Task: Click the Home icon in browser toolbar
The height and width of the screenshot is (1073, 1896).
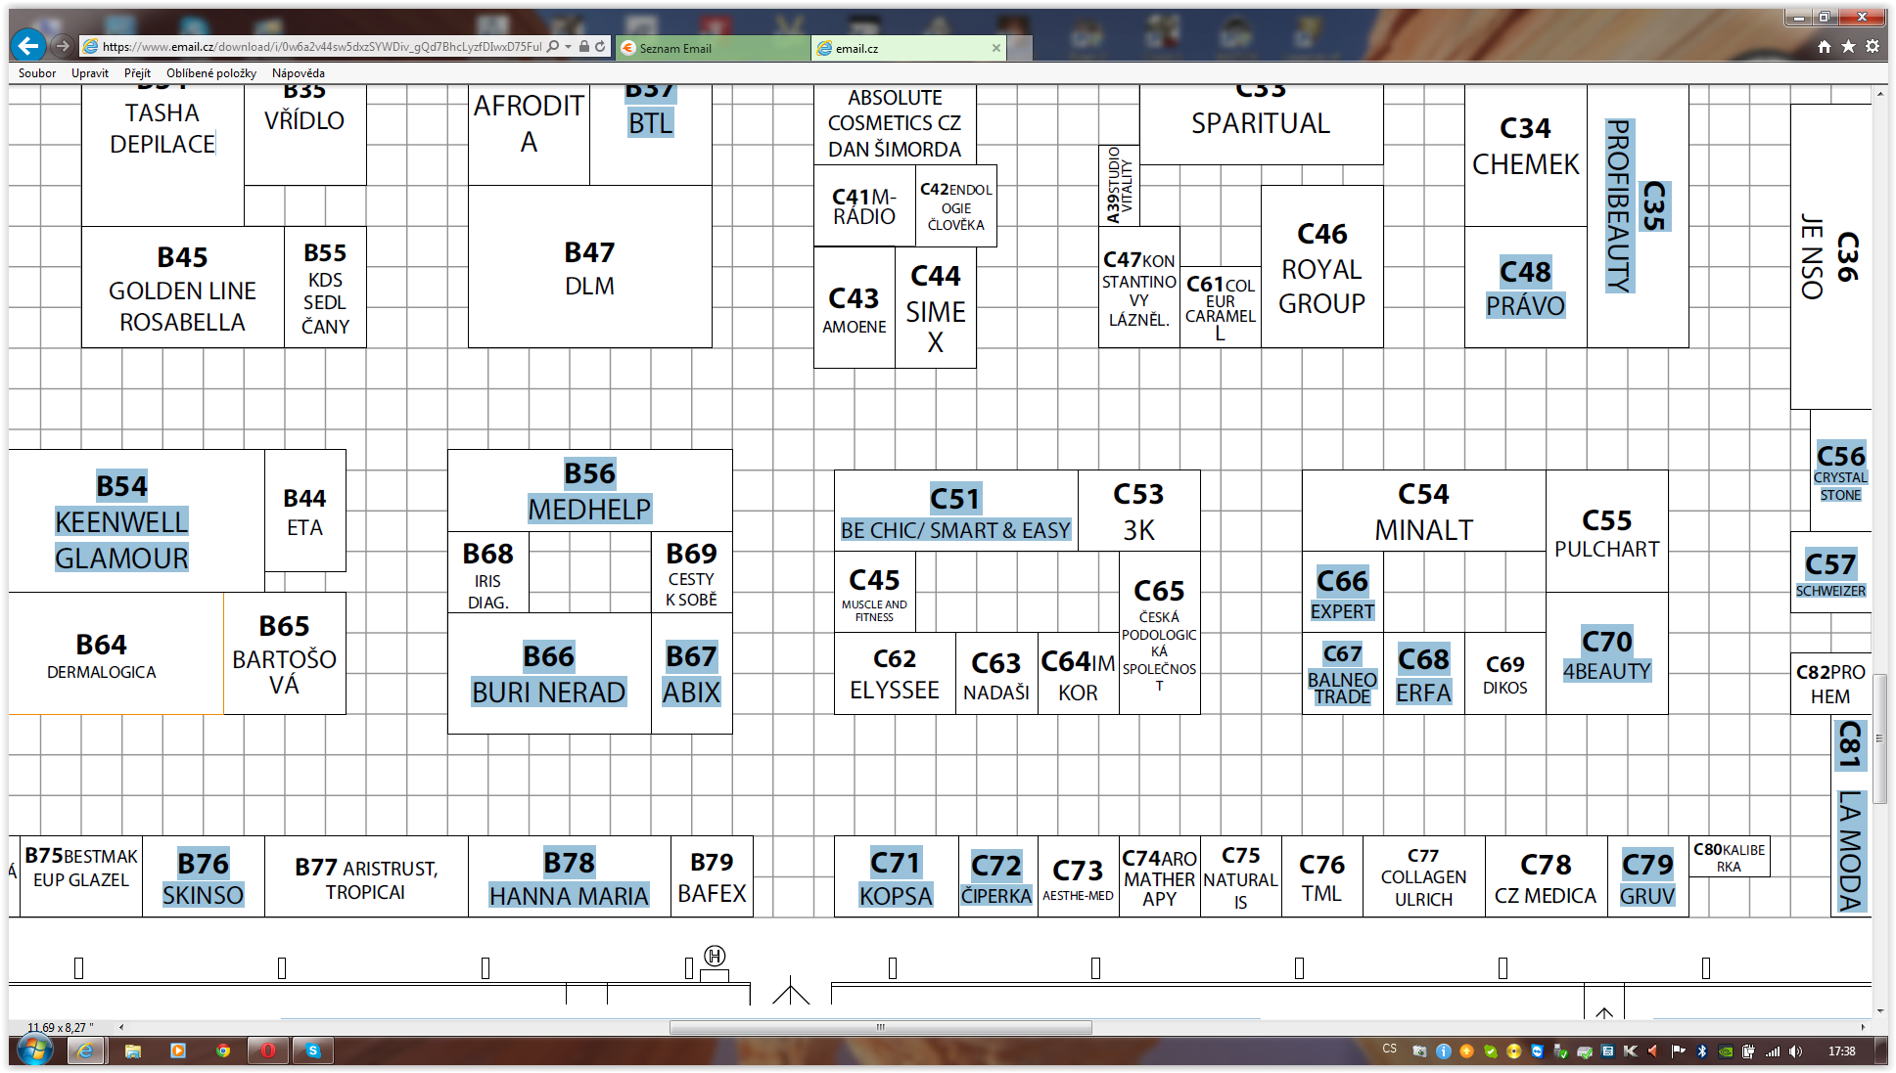Action: click(x=1824, y=46)
